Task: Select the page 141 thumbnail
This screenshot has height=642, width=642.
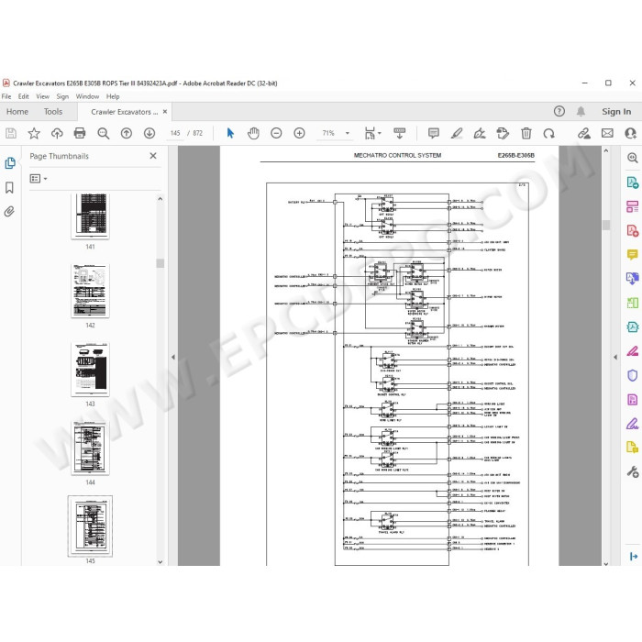Action: pos(90,216)
